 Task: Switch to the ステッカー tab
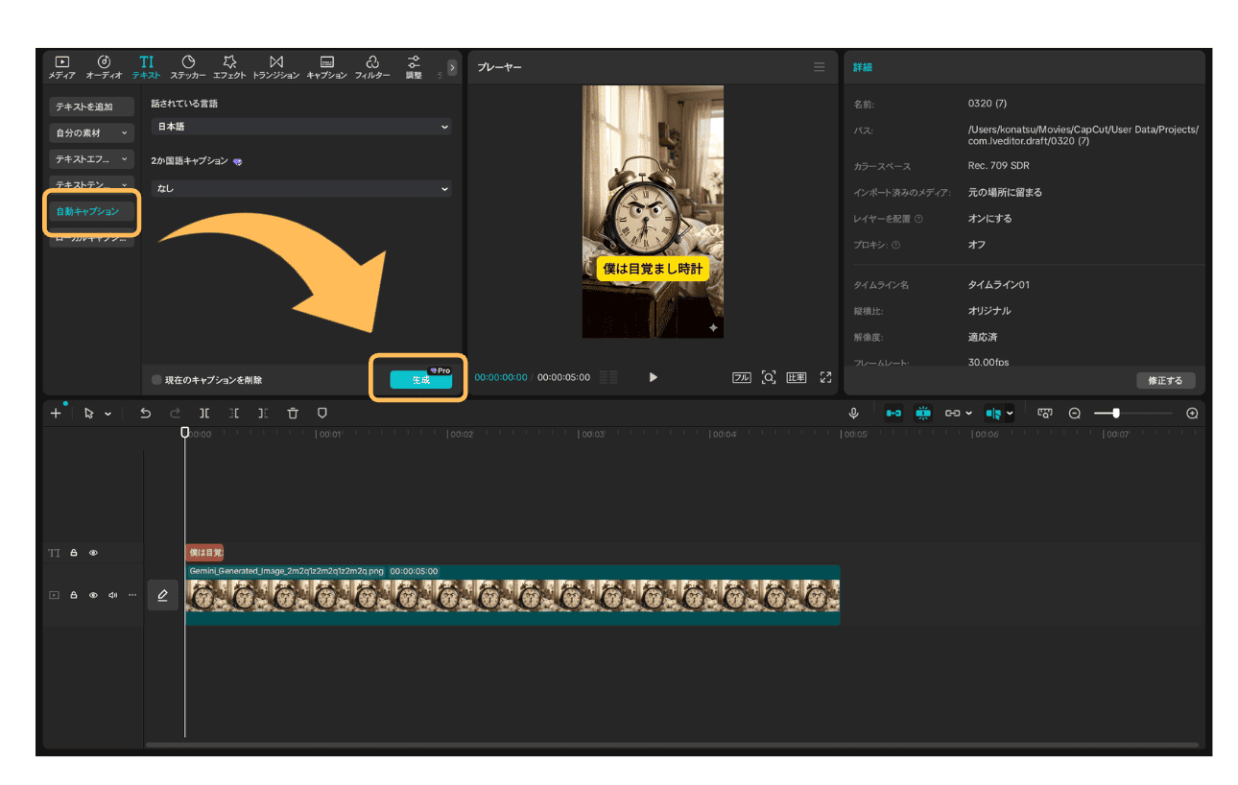188,66
